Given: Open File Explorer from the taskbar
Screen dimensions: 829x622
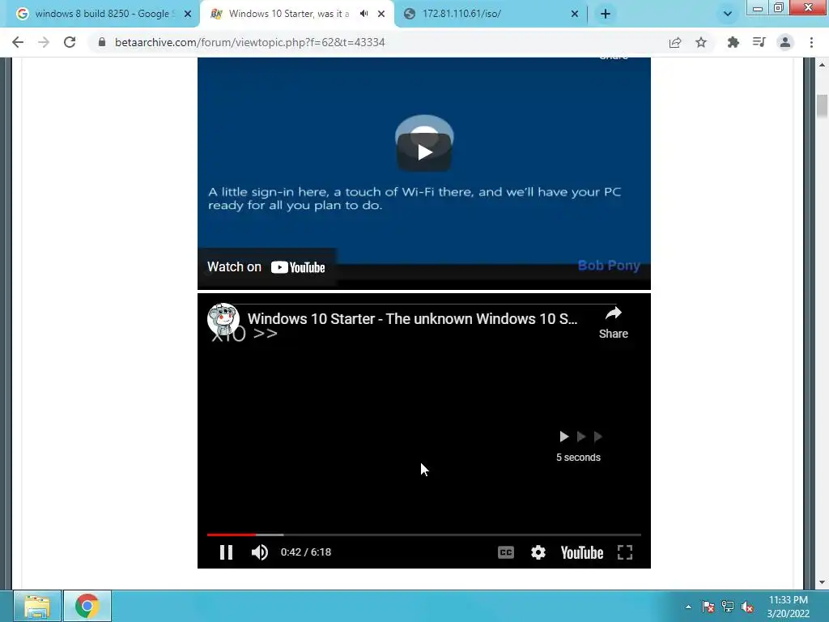Looking at the screenshot, I should coord(37,606).
